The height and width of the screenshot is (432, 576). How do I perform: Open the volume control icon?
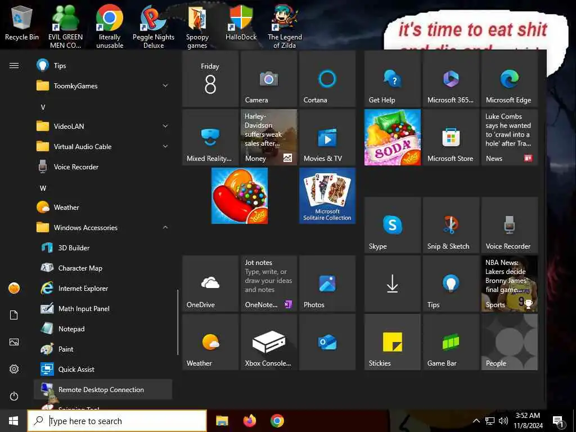coord(503,421)
